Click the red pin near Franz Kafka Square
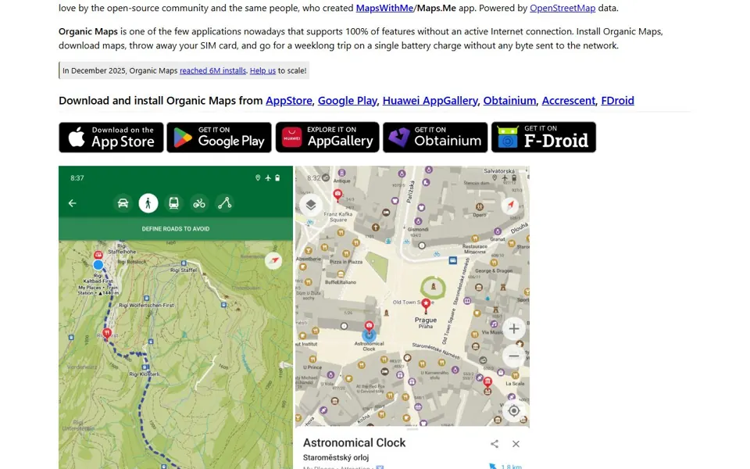750x469 pixels. pyautogui.click(x=337, y=195)
